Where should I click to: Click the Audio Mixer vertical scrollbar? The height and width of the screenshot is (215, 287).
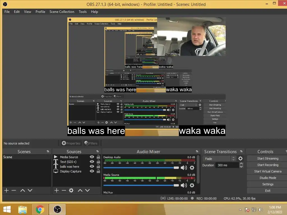(198, 169)
